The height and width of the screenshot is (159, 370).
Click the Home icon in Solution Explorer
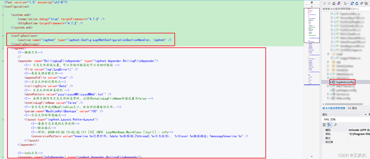(x=334, y=3)
